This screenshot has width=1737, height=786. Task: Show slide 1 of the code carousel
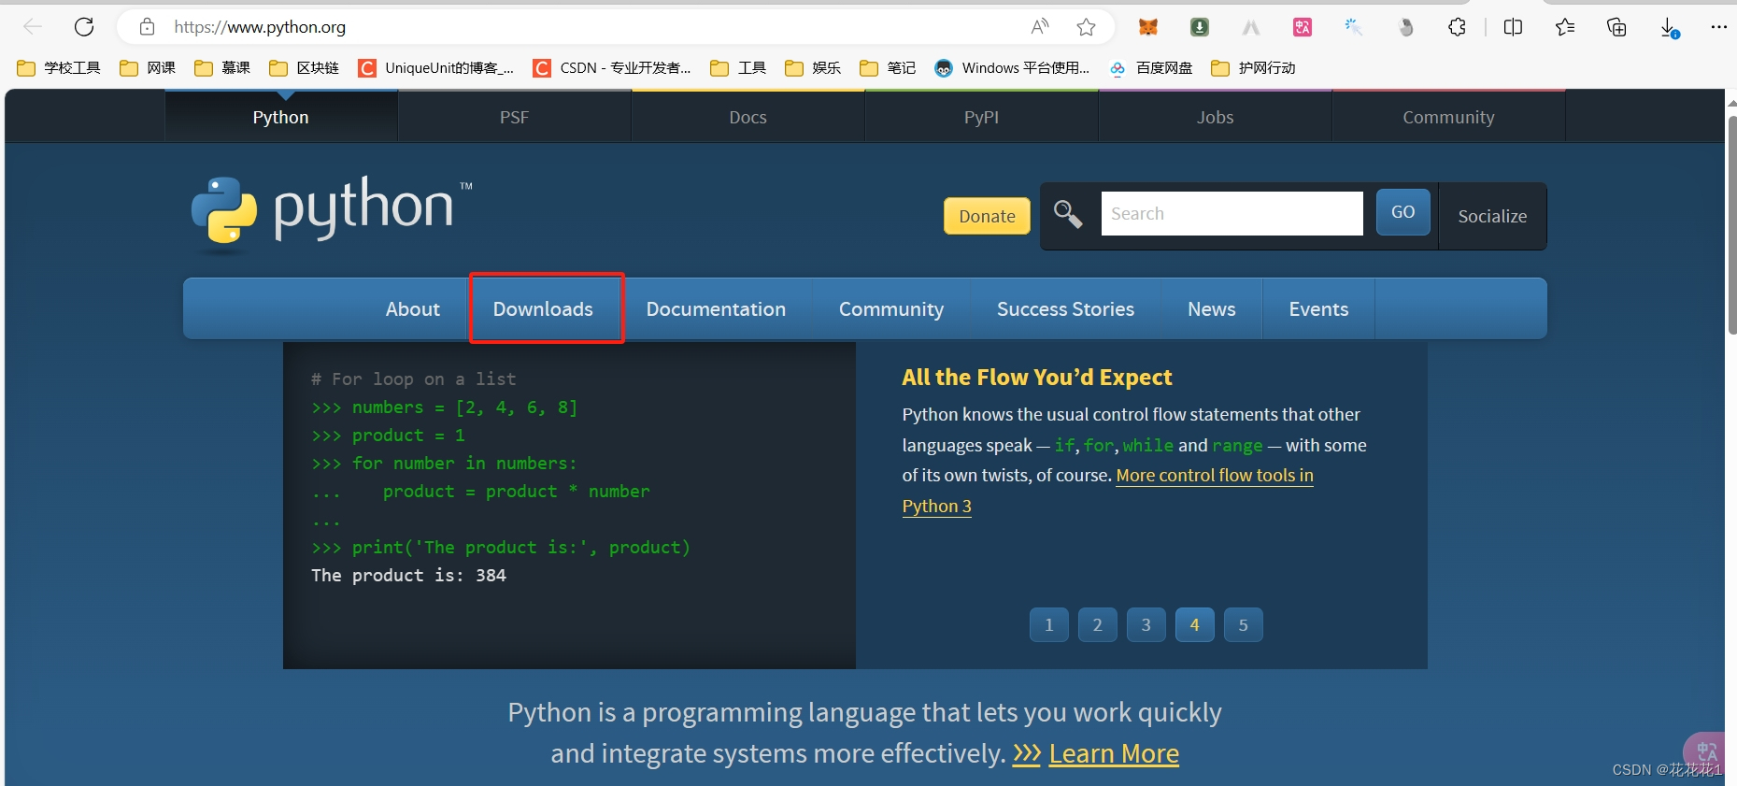point(1049,625)
